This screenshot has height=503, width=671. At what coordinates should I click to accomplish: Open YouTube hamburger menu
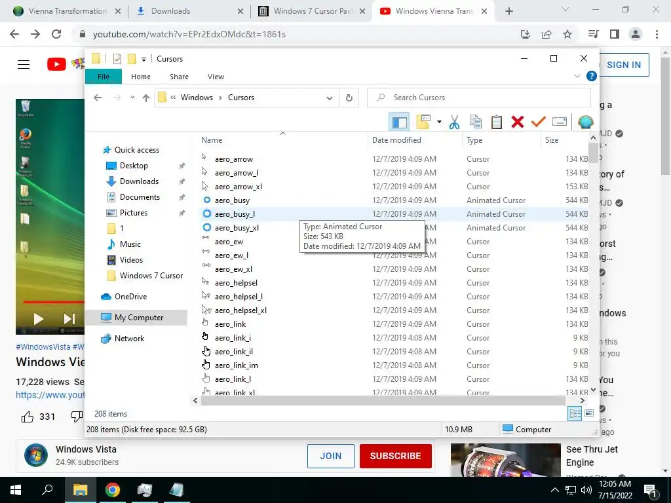point(24,65)
